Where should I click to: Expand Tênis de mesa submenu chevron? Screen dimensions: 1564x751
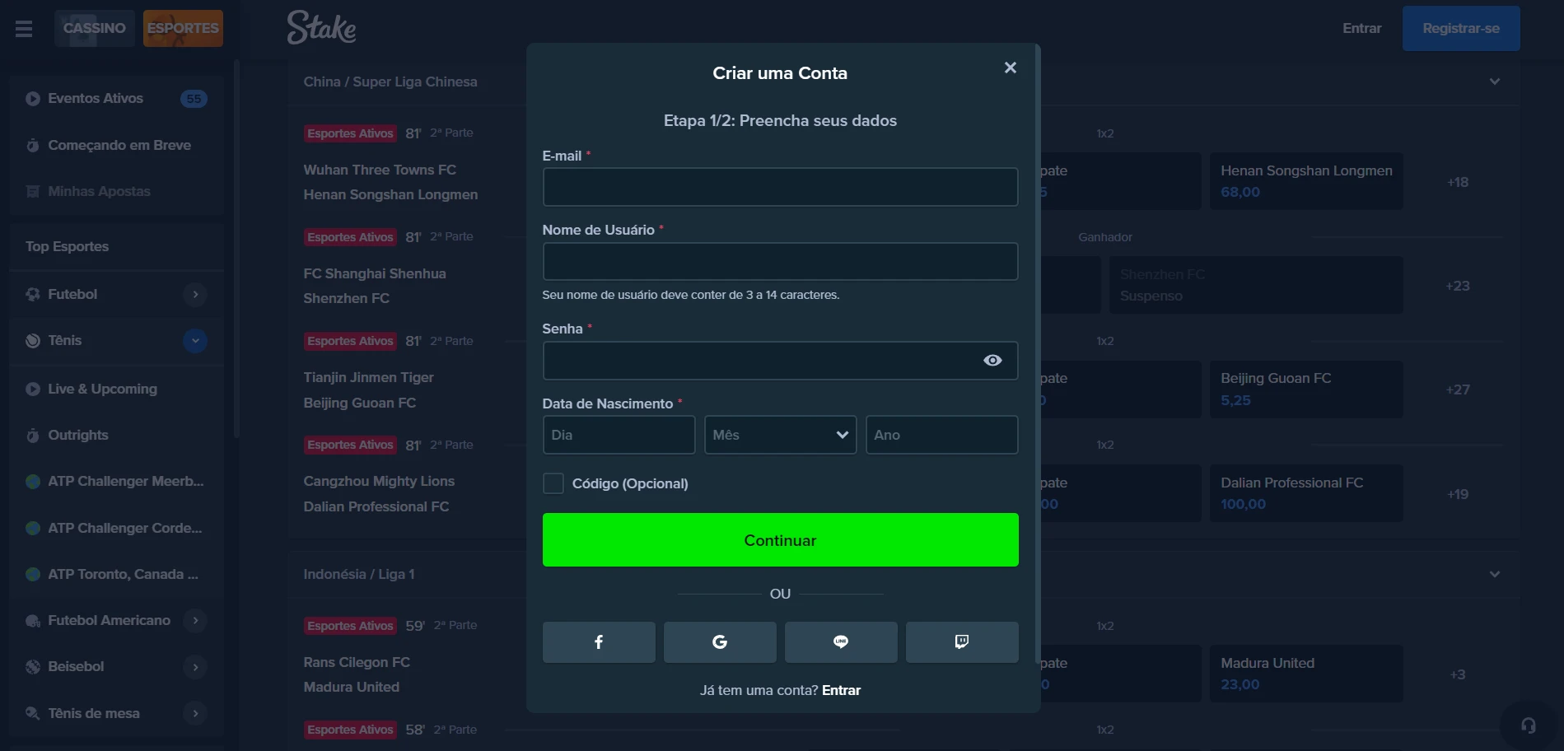pos(195,713)
